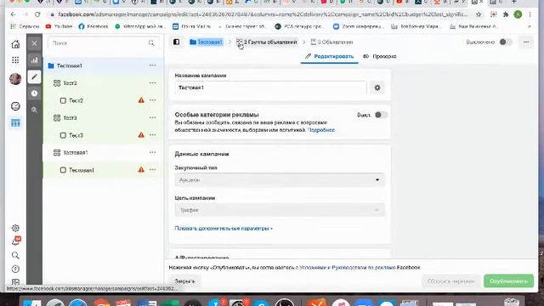Open settings gear in left sidebar
The image size is (544, 306).
pyautogui.click(x=15, y=228)
